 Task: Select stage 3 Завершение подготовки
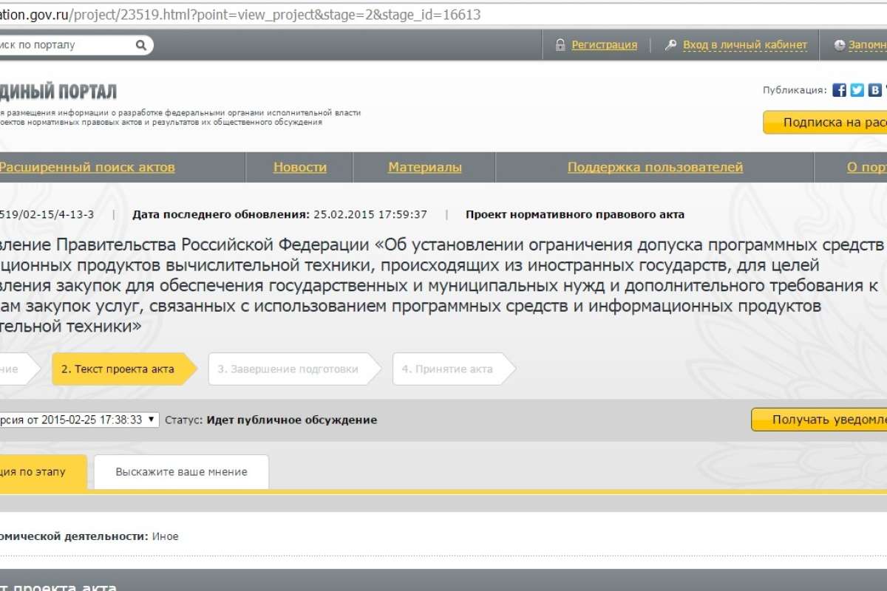(x=288, y=369)
